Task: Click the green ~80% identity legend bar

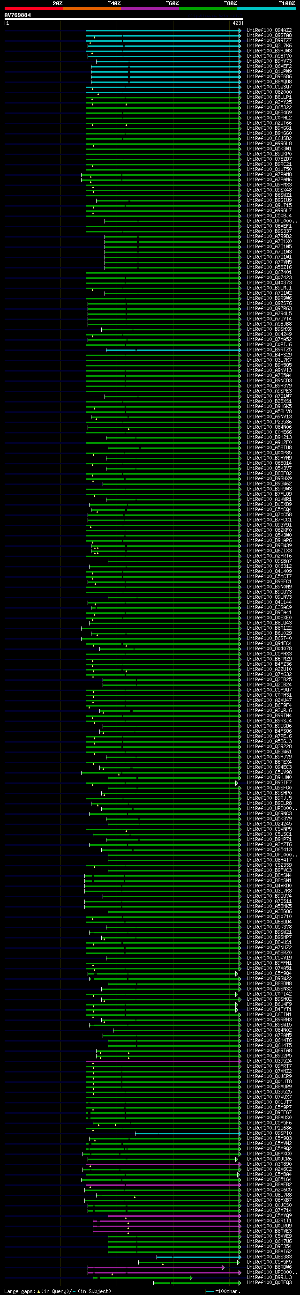Action: 208,8
